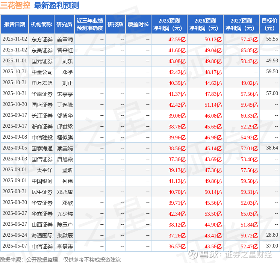Click the 覆盖时长 column header
The height and width of the screenshot is (263, 280).
click(x=138, y=24)
